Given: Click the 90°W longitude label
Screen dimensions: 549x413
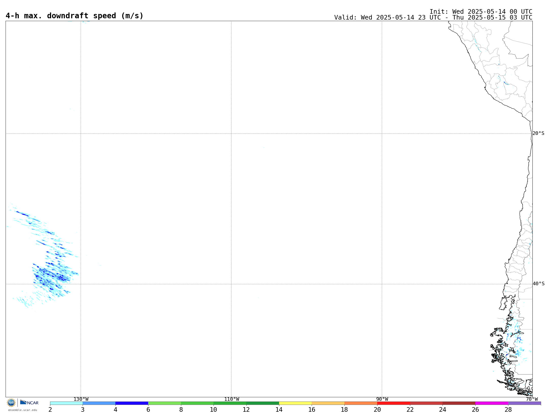Looking at the screenshot, I should (382, 399).
